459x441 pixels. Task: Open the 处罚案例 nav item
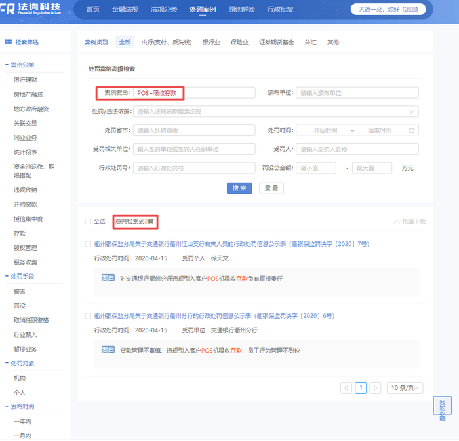(203, 9)
